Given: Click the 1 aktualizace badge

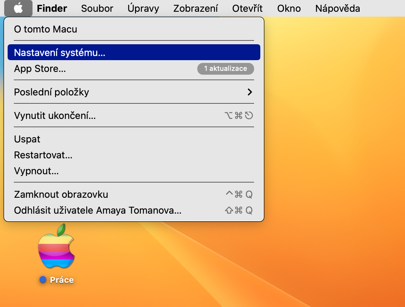Looking at the screenshot, I should pyautogui.click(x=225, y=68).
